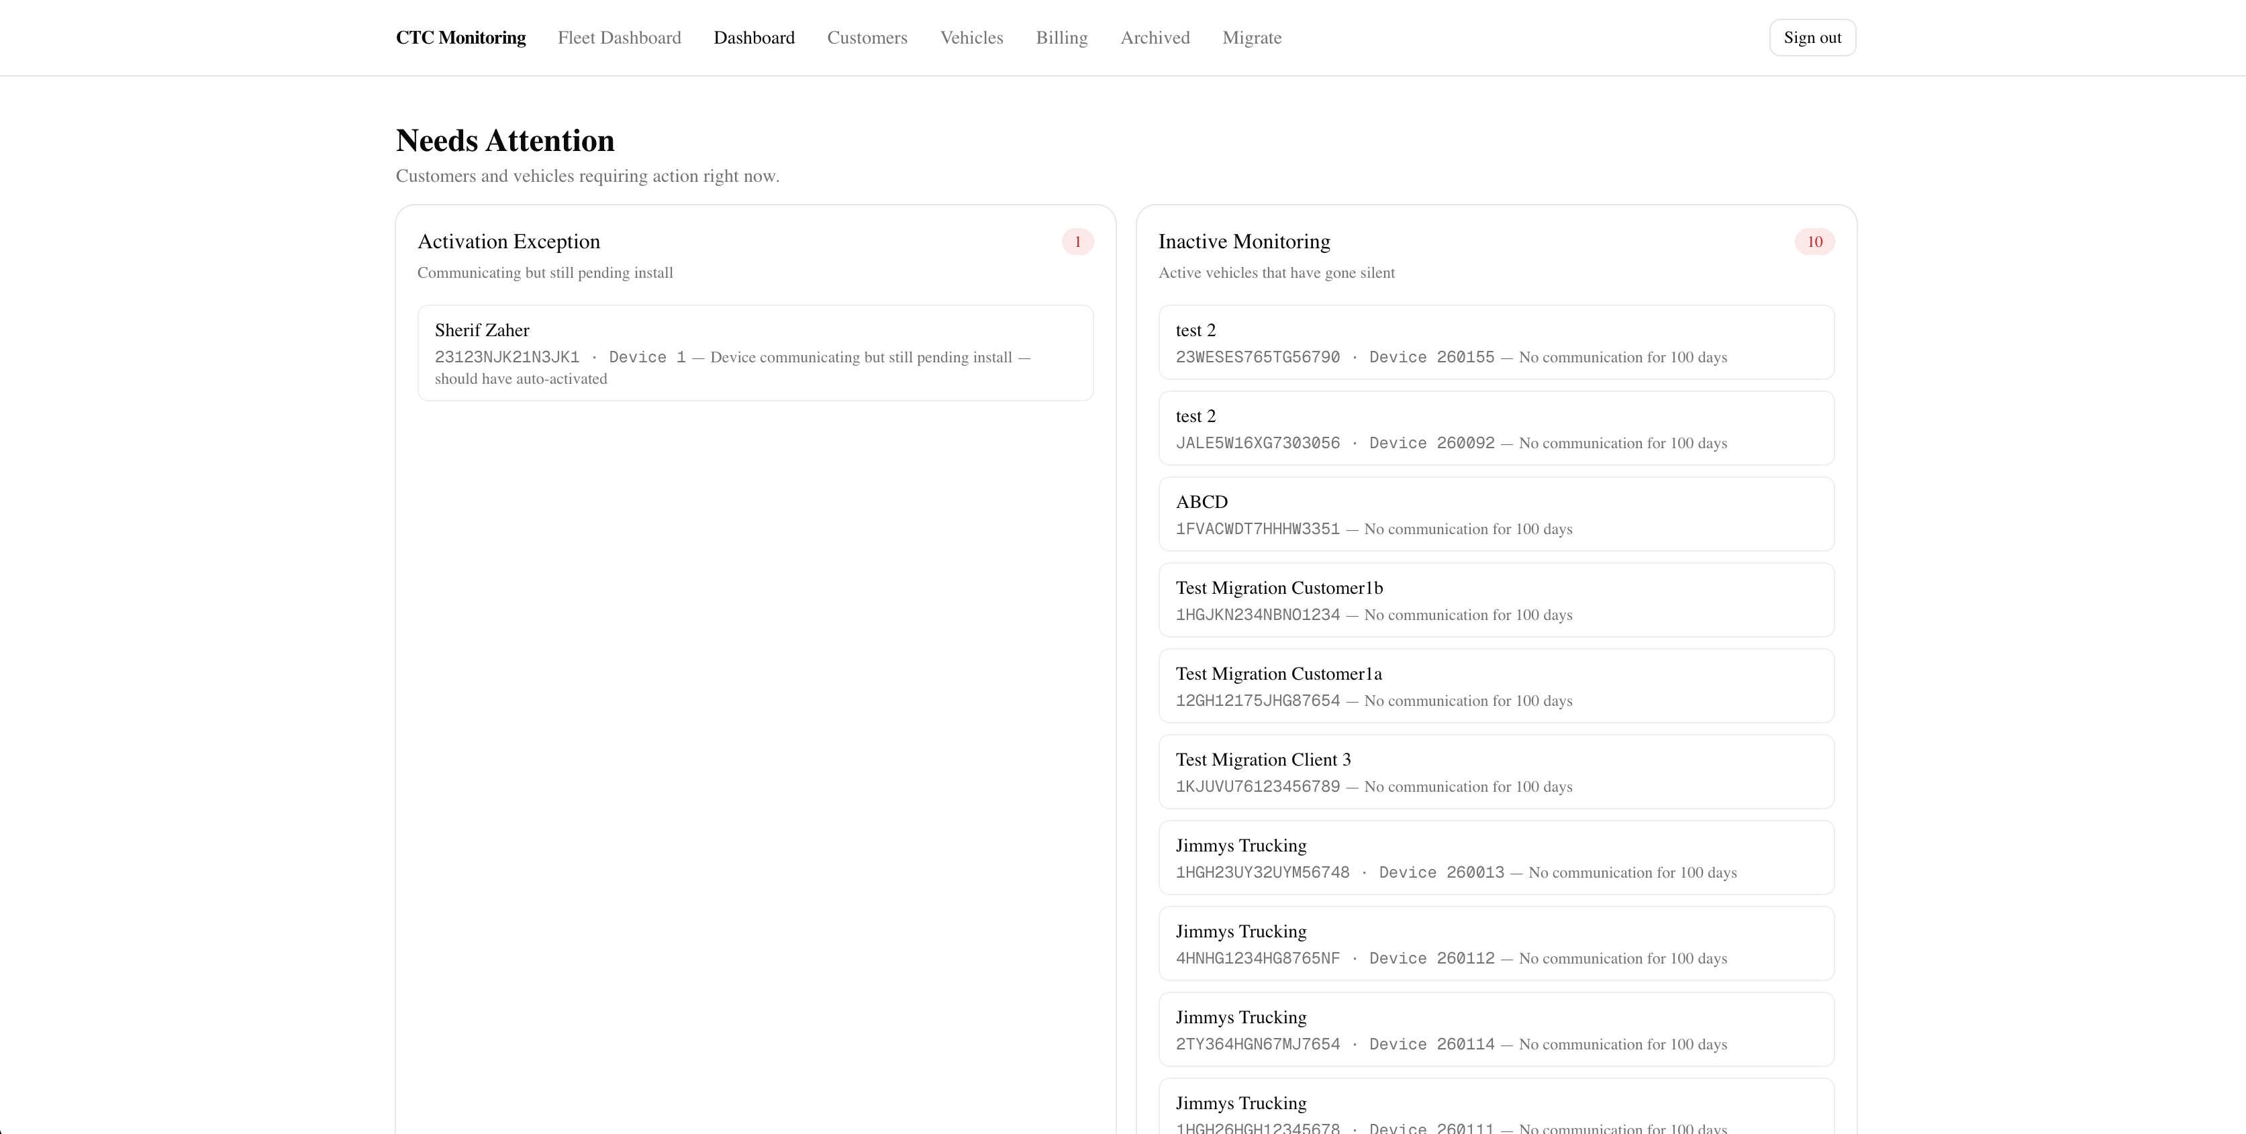Click 'Active vehicles that have gone silent' subtitle
The width and height of the screenshot is (2246, 1134).
coord(1277,273)
